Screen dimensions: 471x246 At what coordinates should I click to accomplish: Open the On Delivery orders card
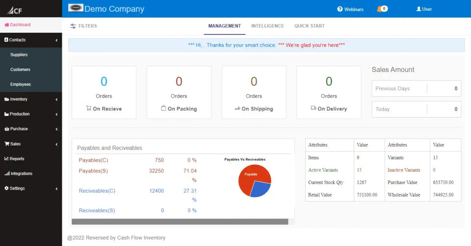coord(329,92)
